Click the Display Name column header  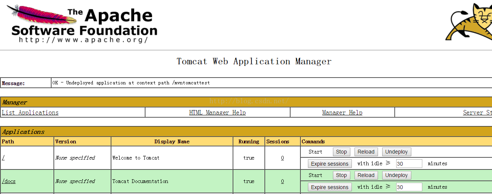(172, 141)
